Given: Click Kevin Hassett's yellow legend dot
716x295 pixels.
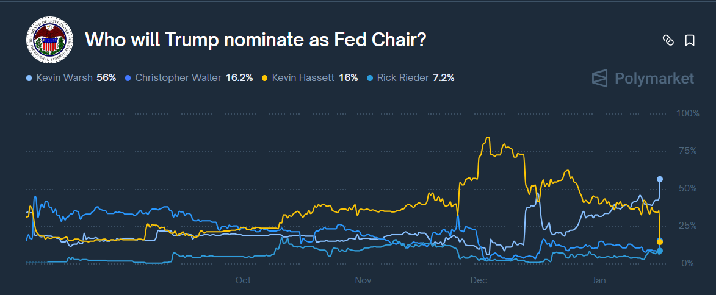Looking at the screenshot, I should coord(264,78).
